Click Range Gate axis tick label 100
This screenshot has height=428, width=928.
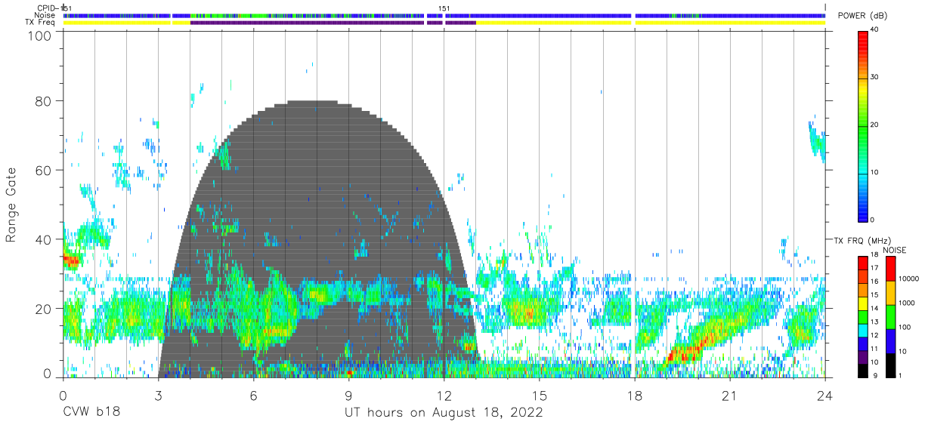pos(41,35)
